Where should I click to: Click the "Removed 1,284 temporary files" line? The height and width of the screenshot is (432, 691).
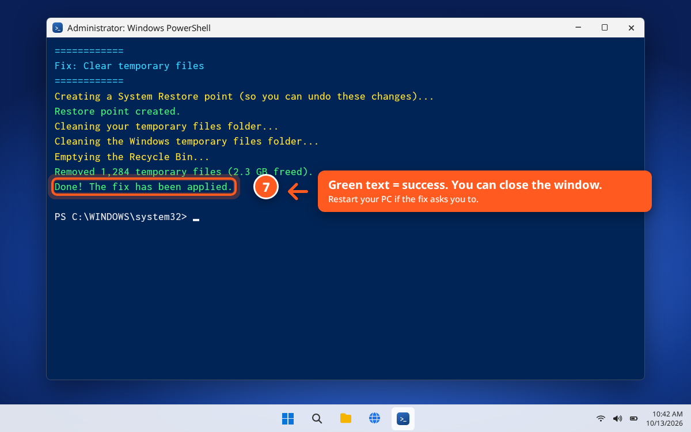[184, 172]
